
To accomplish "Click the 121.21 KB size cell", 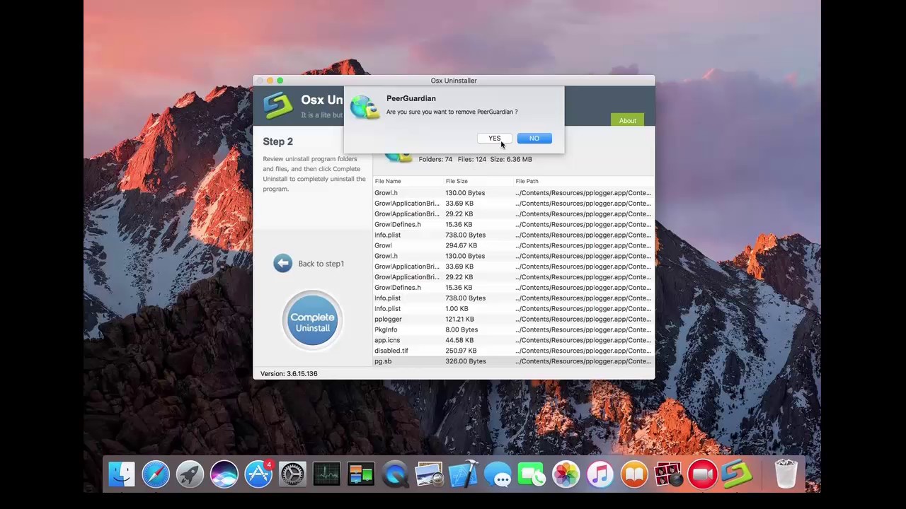I will tap(459, 319).
